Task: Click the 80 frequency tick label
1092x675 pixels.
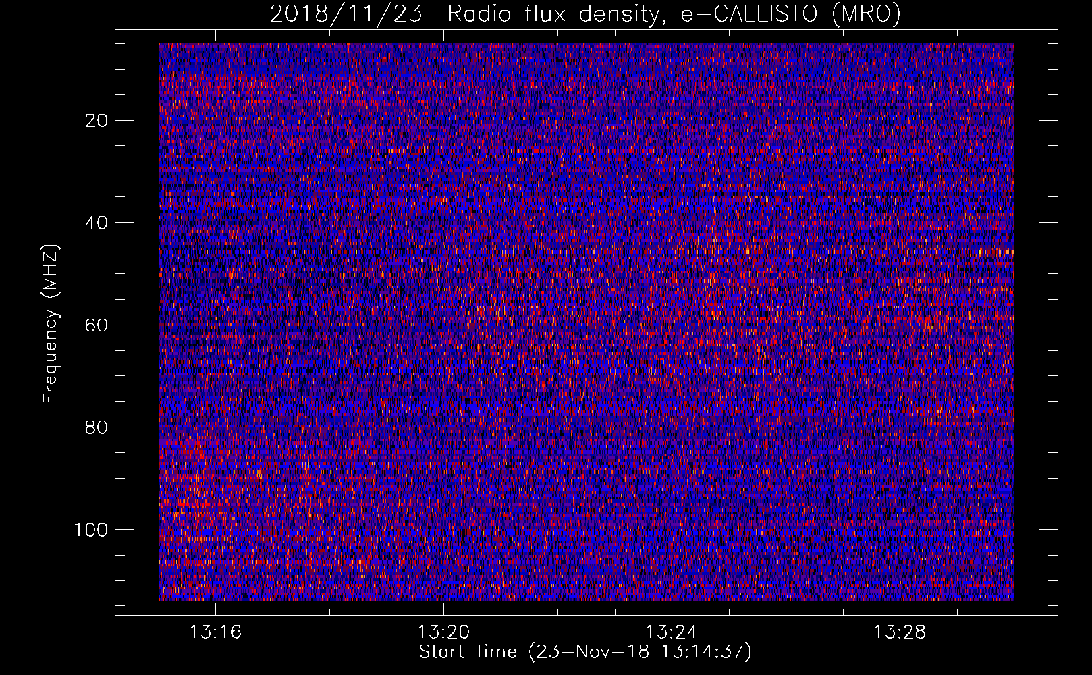Action: click(97, 427)
